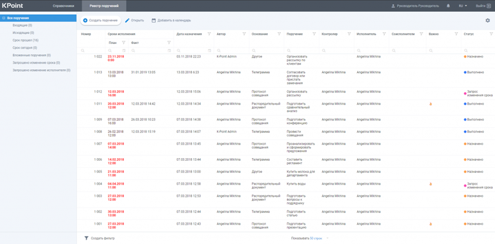The width and height of the screenshot is (495, 244).
Task: Click the KPoint logo
Action: pos(12,6)
